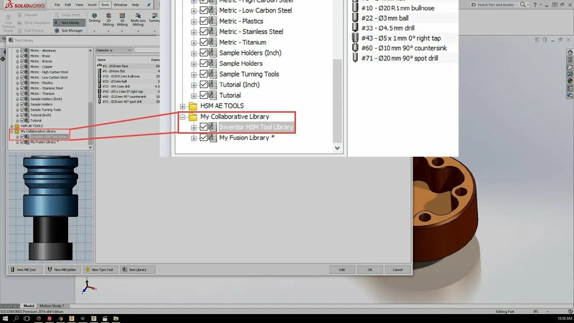Select the 3D Milling icon
Viewport: 574px width, 323px height.
point(122,17)
